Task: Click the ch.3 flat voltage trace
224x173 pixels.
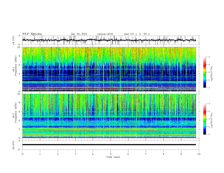Action: pyautogui.click(x=109, y=145)
